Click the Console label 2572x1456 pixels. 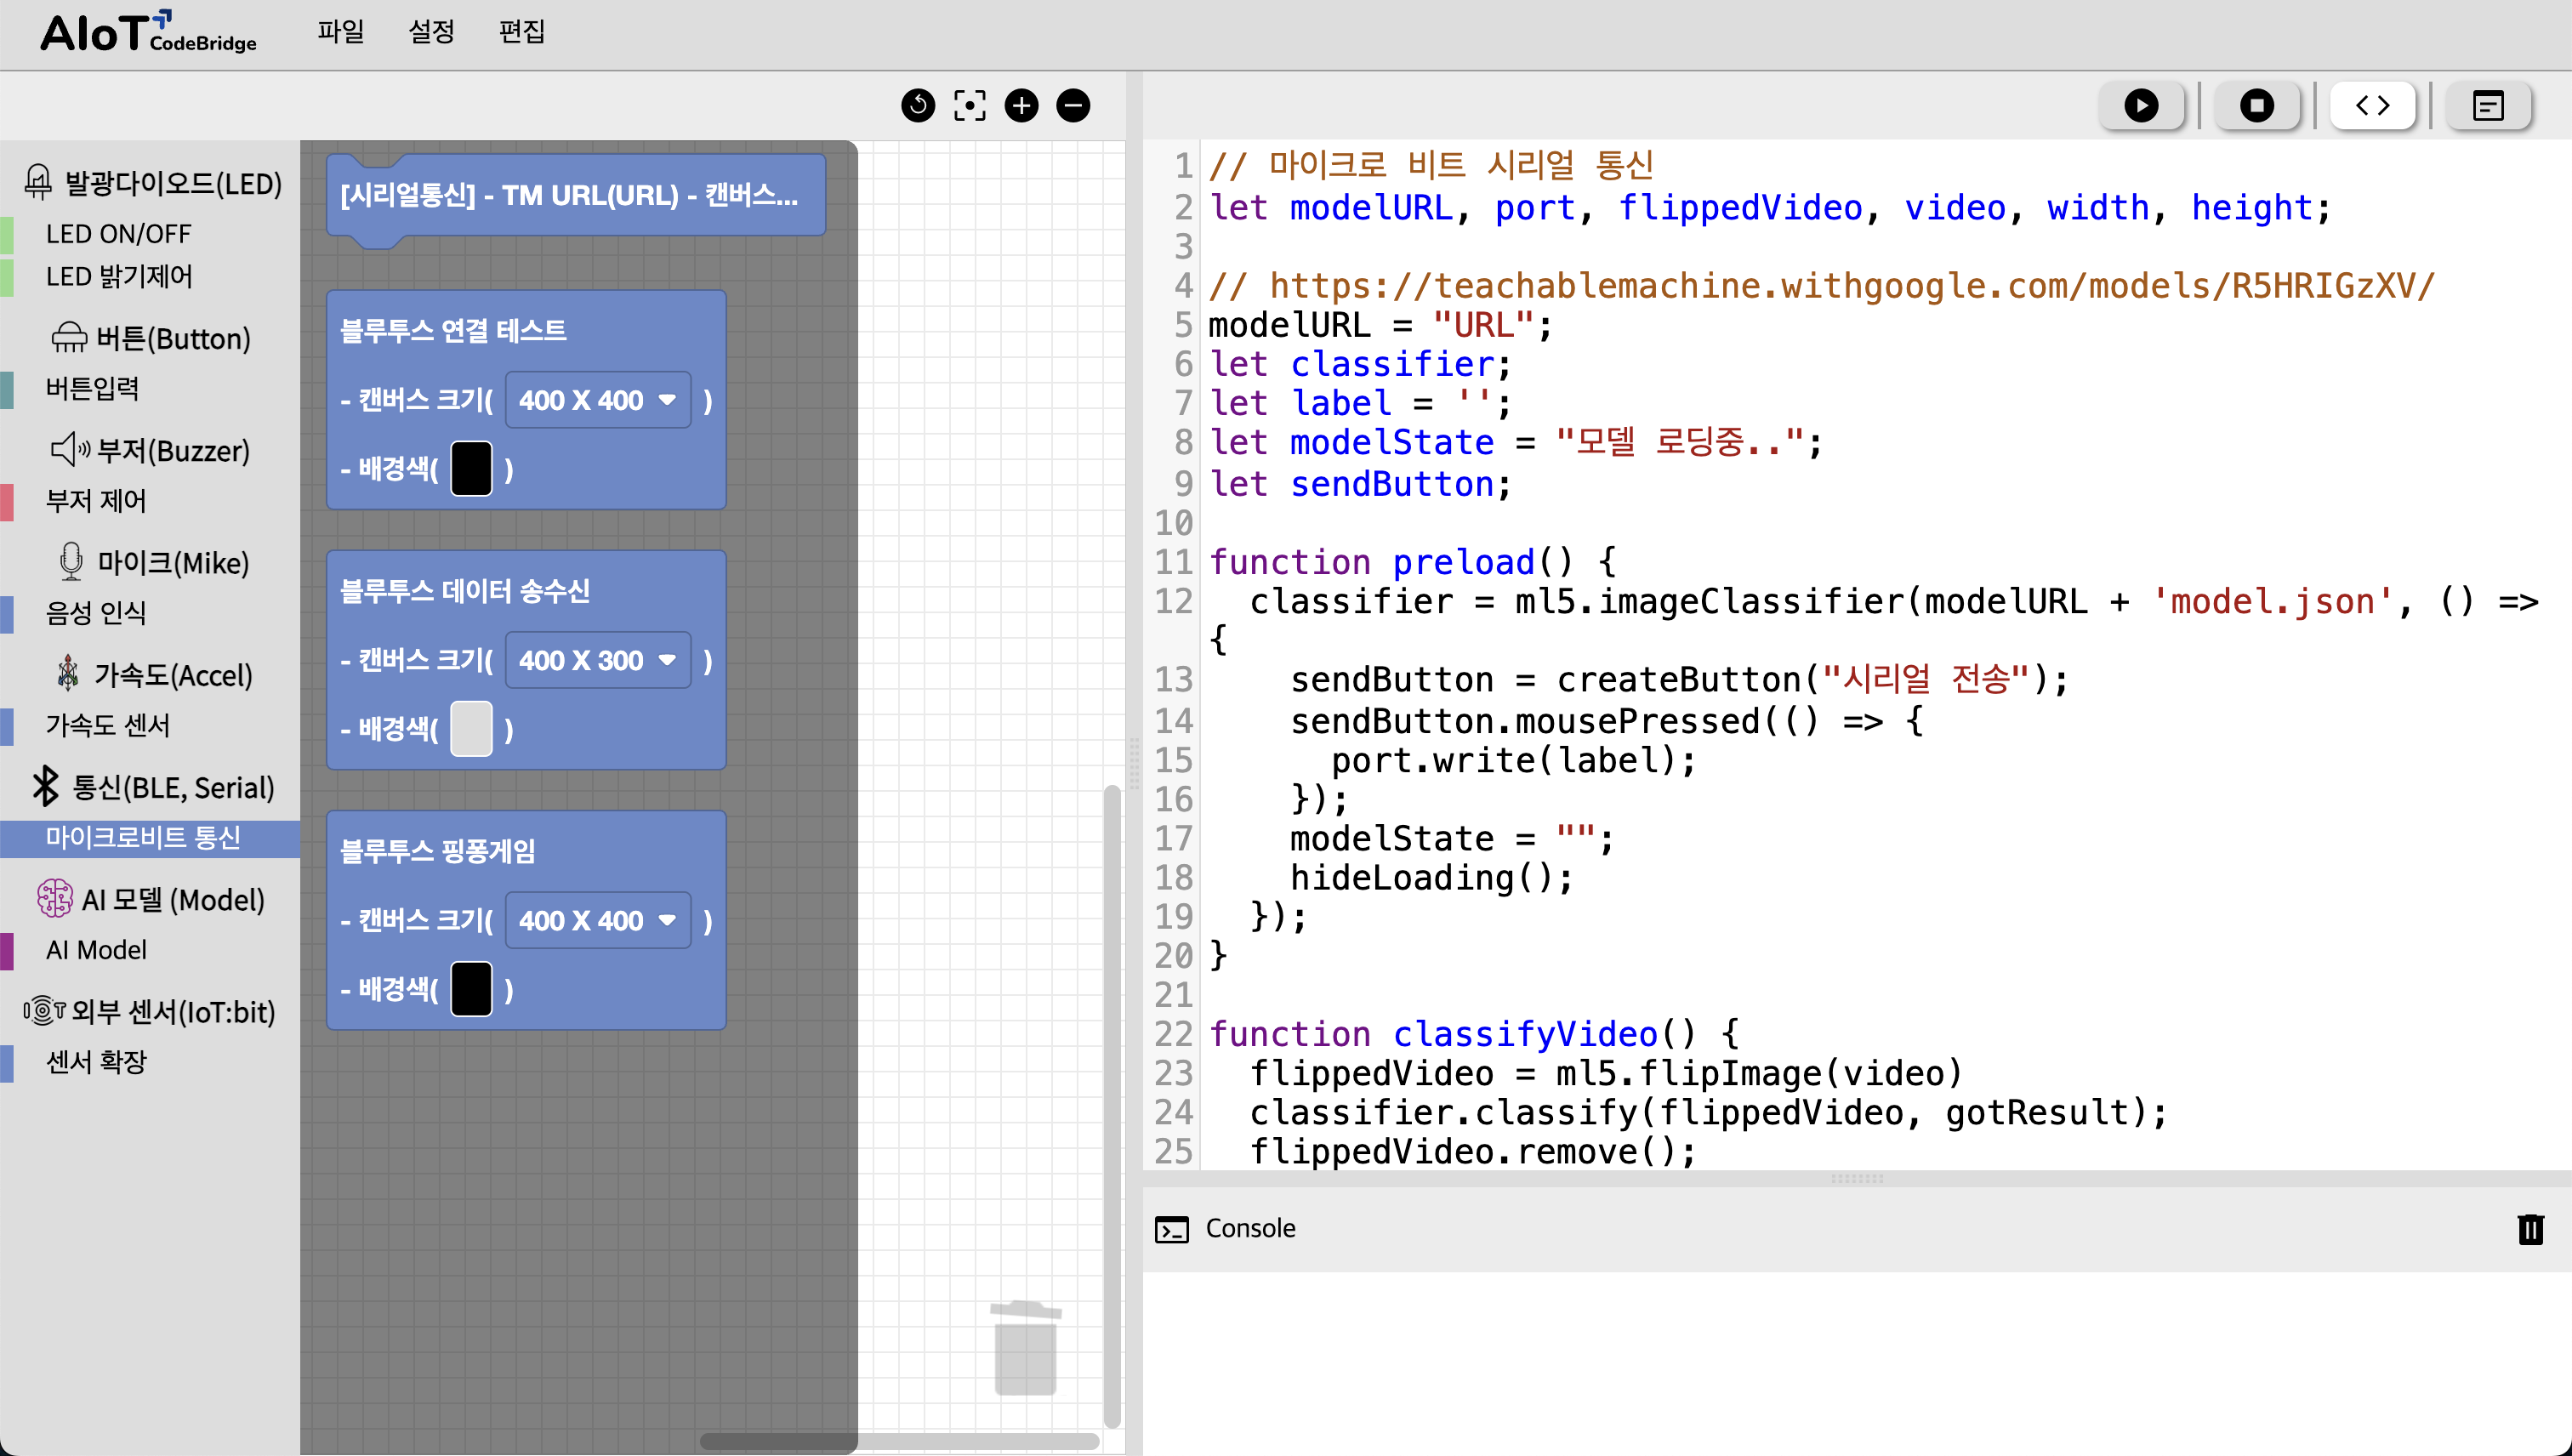click(x=1250, y=1228)
